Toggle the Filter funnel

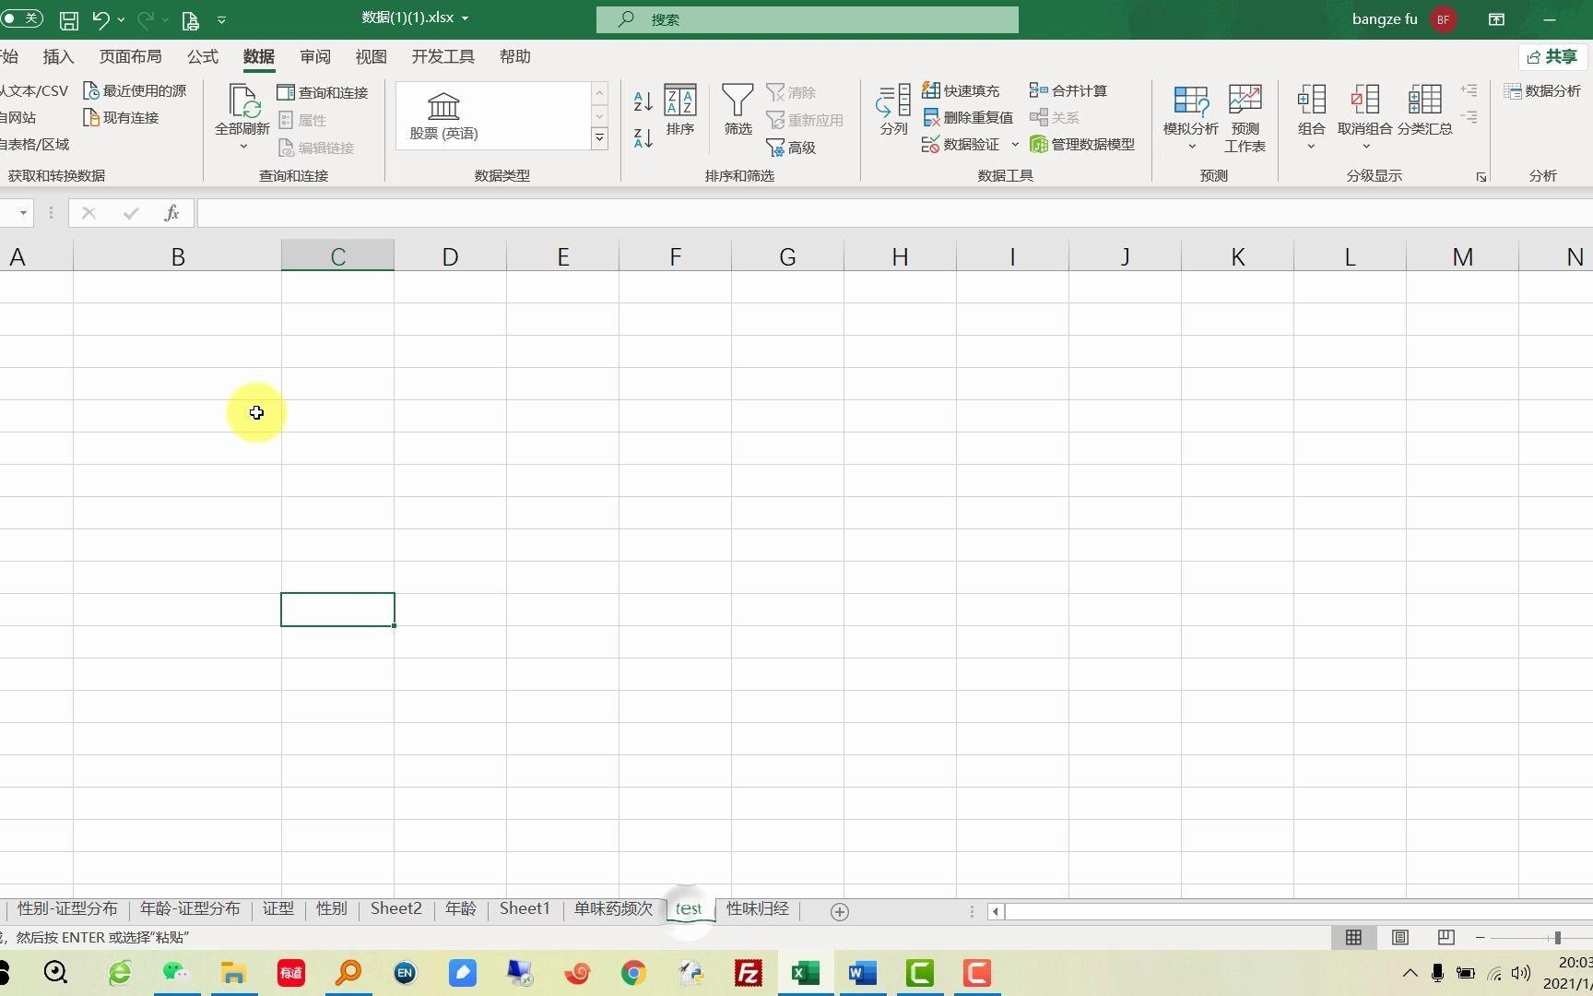[737, 110]
